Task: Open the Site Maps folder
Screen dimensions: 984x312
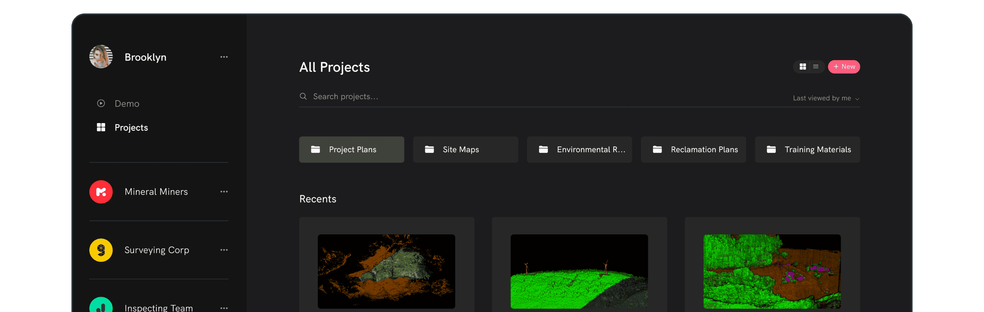Action: [465, 150]
